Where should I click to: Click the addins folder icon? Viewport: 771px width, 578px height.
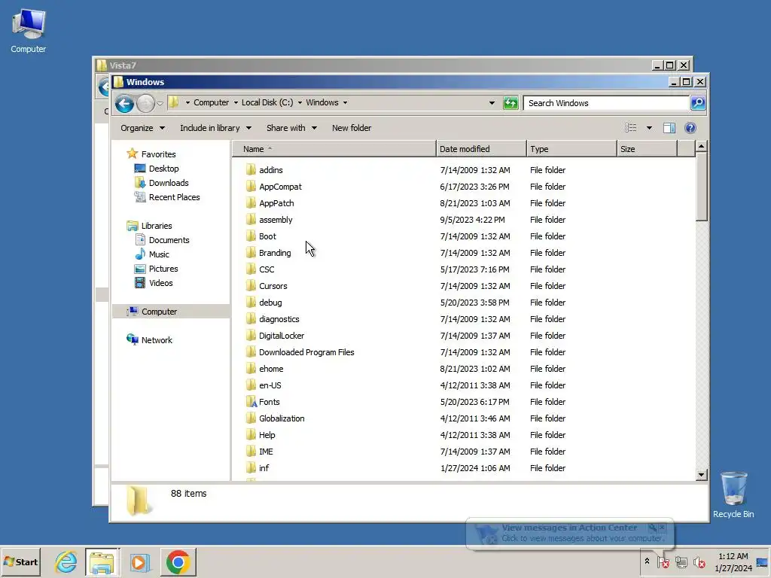(251, 169)
